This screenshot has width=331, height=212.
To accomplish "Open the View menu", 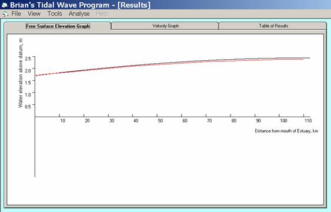I will coord(34,13).
